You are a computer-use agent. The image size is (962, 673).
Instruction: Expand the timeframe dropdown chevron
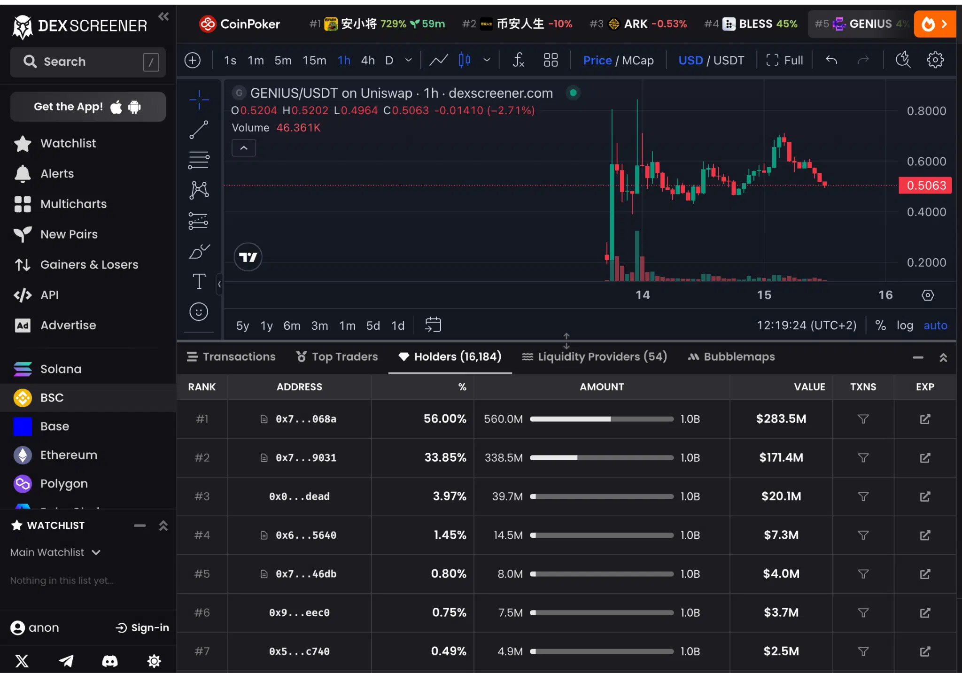[x=407, y=60]
